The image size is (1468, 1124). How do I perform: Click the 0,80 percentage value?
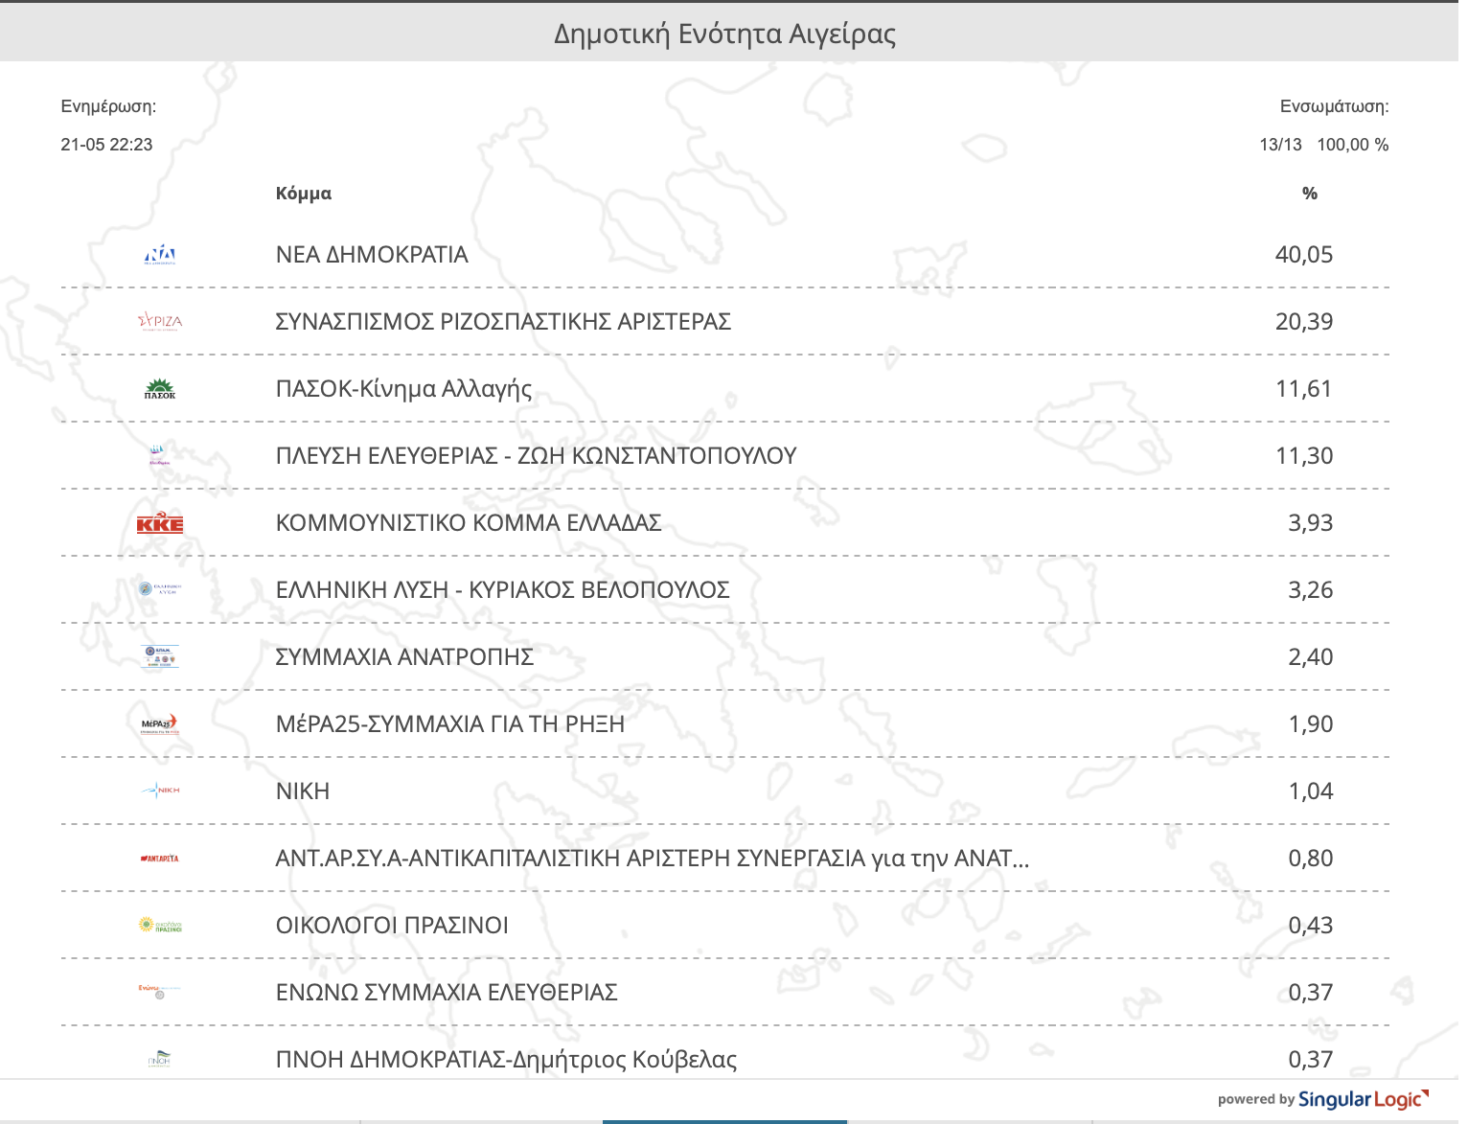(1311, 859)
